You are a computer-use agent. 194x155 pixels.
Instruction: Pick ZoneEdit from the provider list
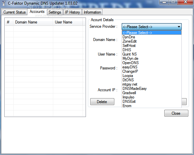coord(152,41)
